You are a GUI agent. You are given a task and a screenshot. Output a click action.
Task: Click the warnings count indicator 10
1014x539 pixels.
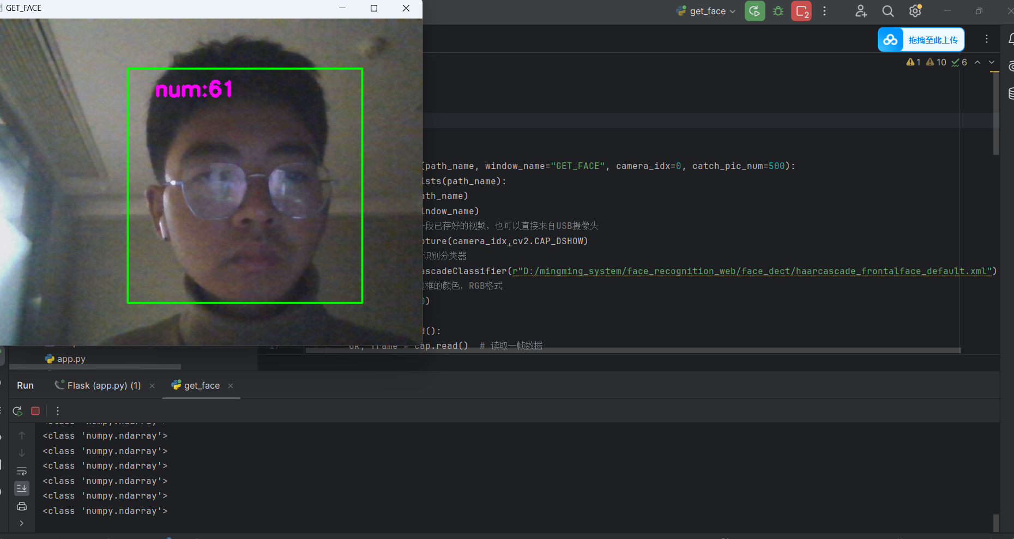936,62
